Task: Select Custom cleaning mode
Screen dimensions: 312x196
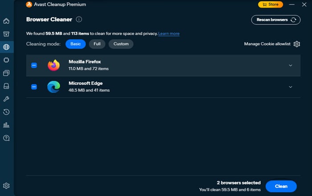Action: (121, 44)
